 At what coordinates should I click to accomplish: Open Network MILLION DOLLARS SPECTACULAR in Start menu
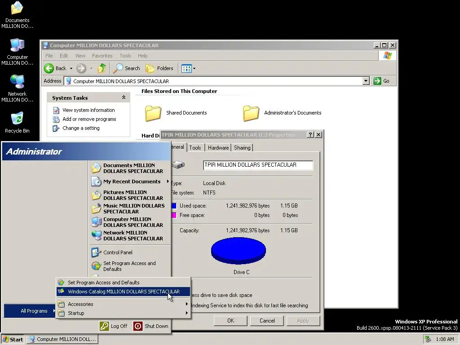[130, 235]
